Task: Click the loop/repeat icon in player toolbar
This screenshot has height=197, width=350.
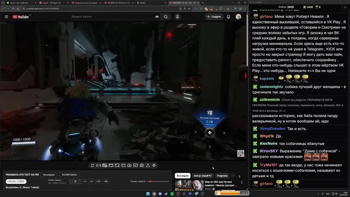Action: [92, 165]
